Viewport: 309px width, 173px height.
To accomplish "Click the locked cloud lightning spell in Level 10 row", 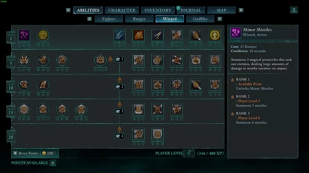I will point(177,85).
